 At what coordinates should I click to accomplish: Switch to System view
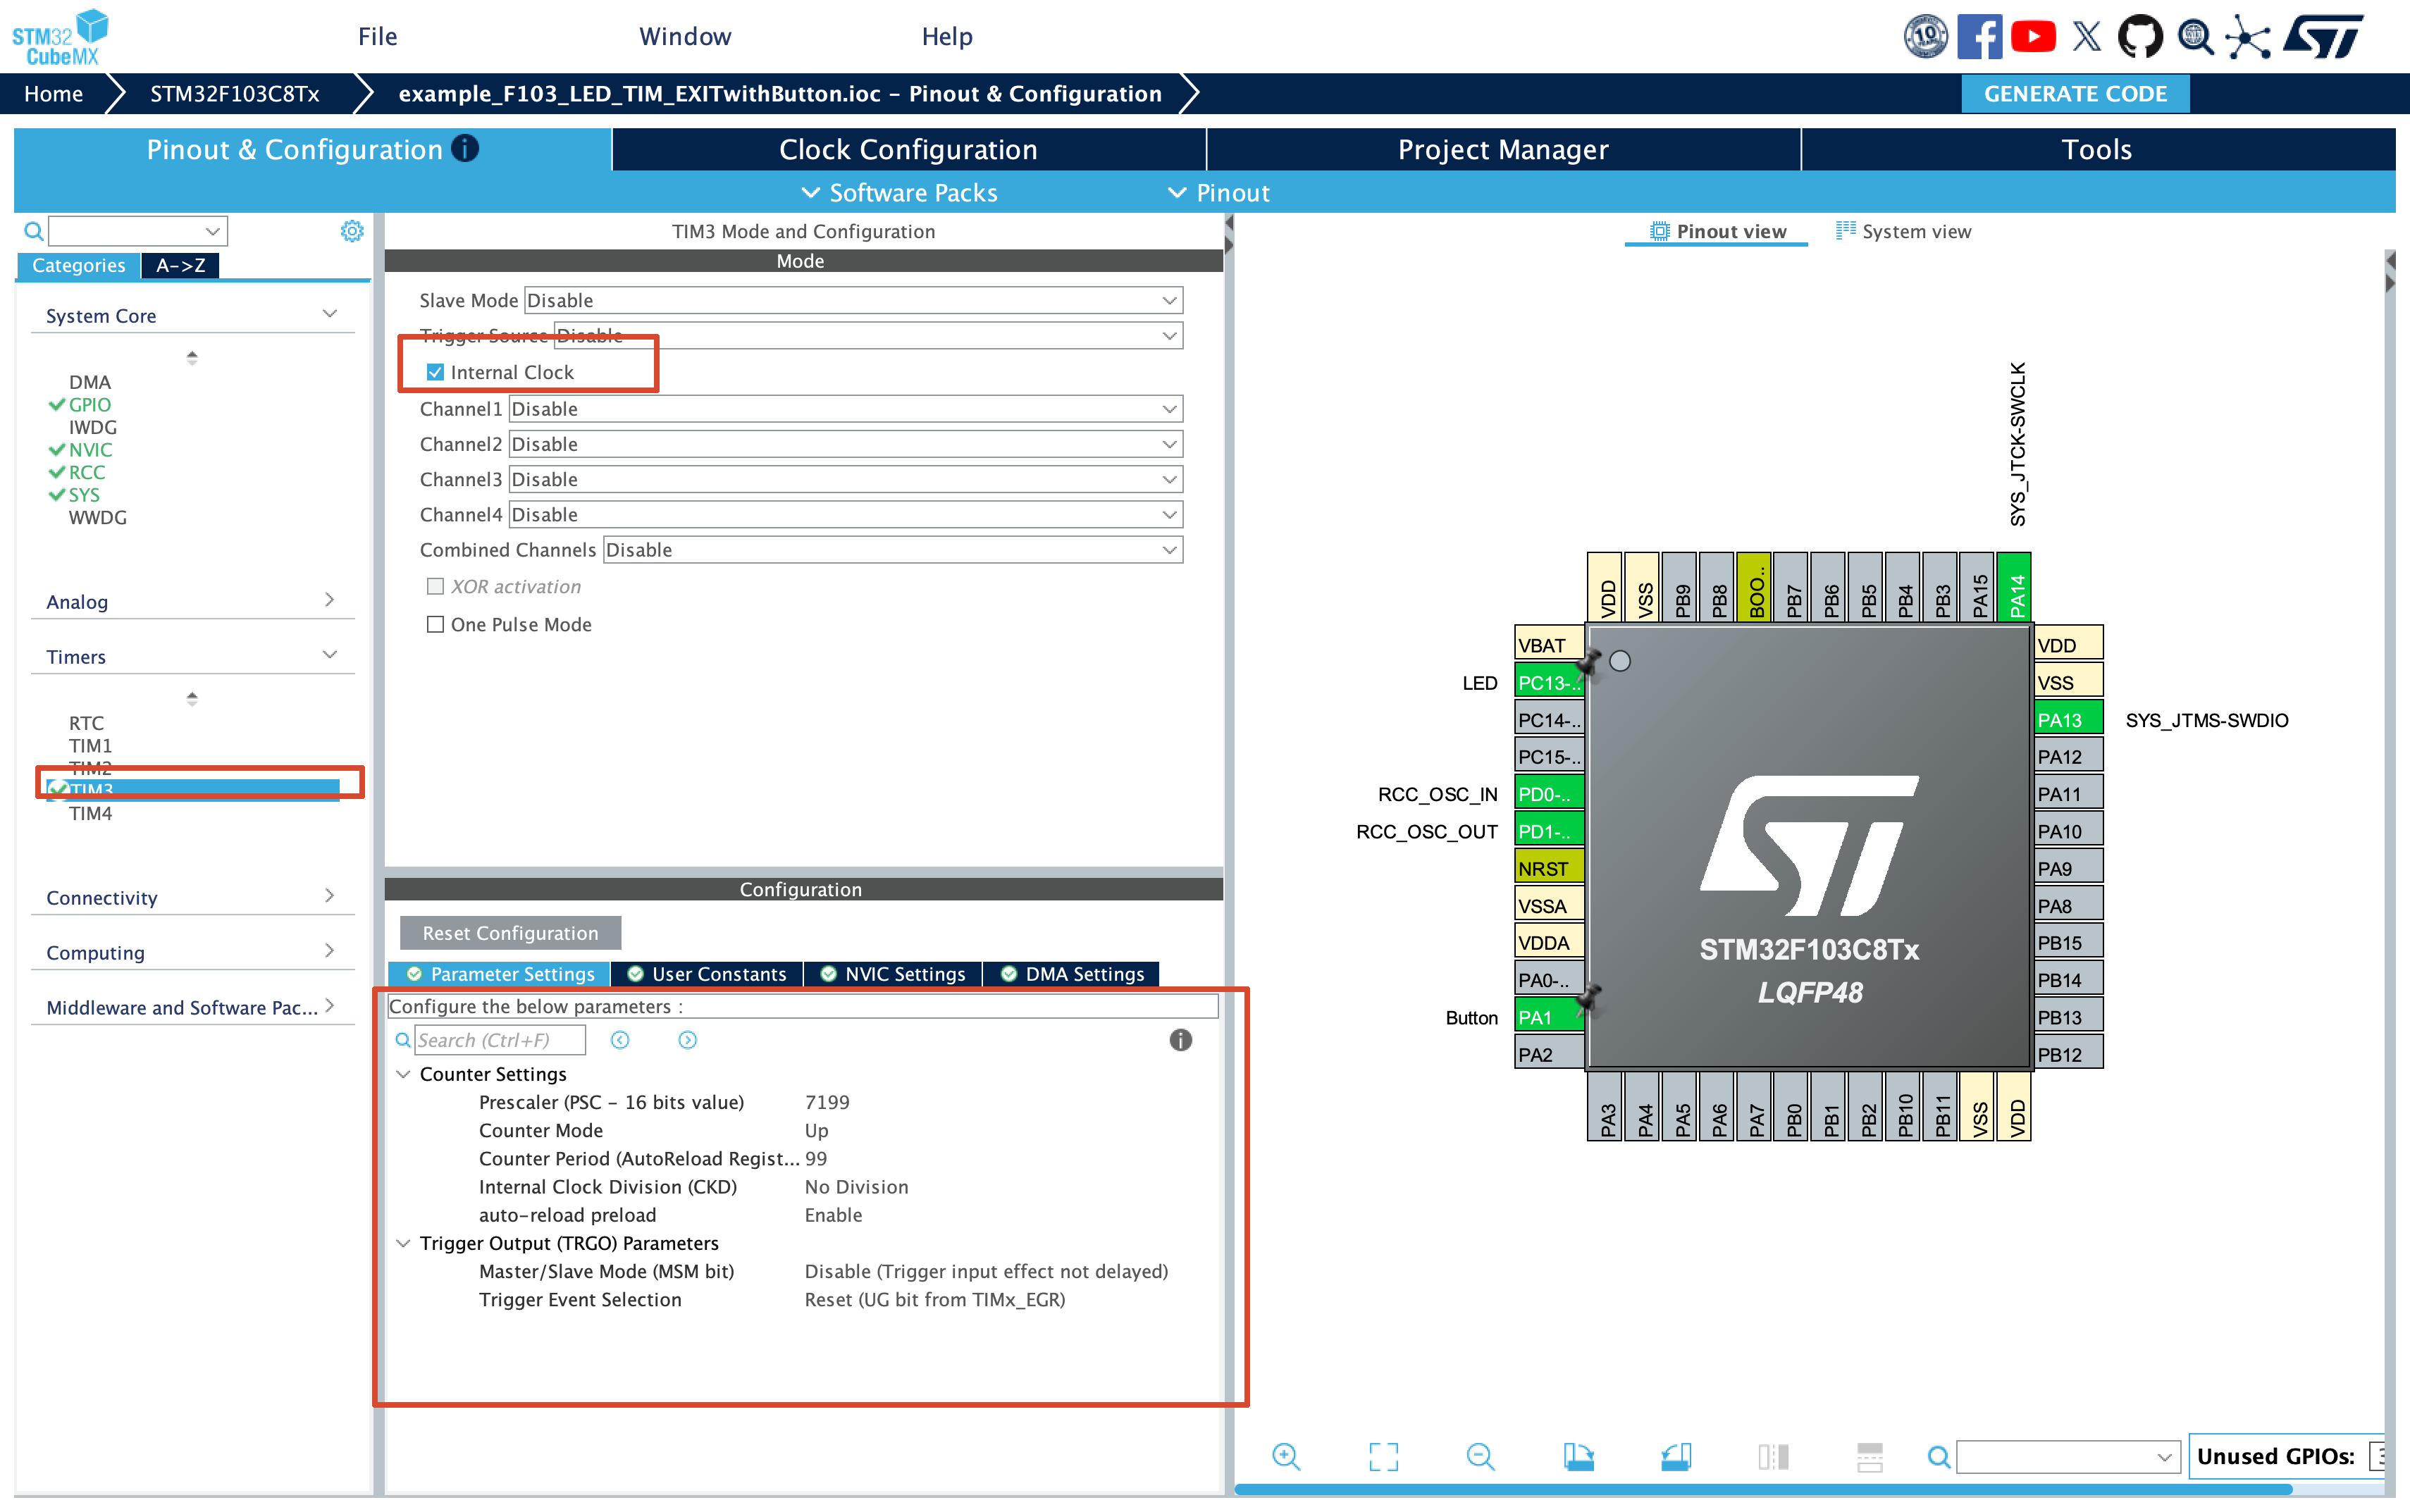(x=1903, y=231)
